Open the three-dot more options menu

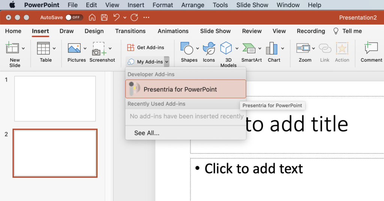point(147,17)
